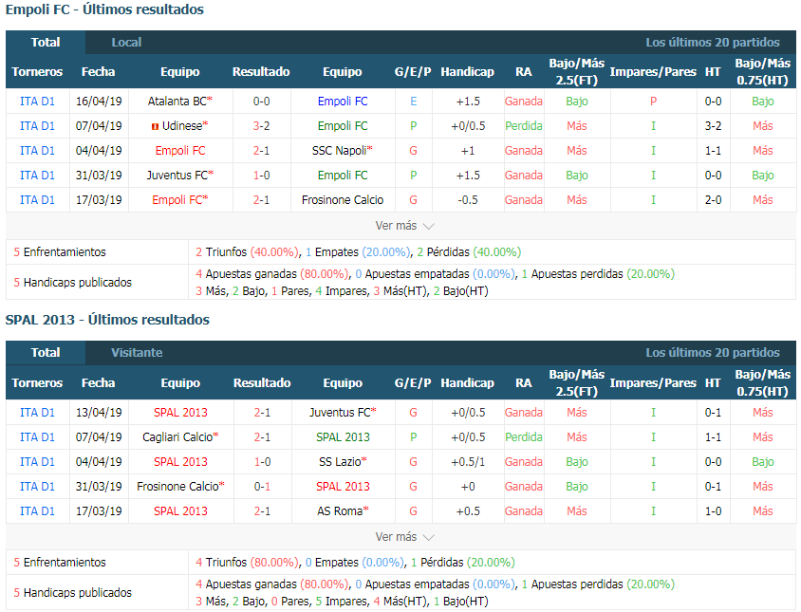Image resolution: width=801 pixels, height=612 pixels.
Task: Click 'Los últimos 20 partidos' above SPAL table
Action: [x=713, y=352]
